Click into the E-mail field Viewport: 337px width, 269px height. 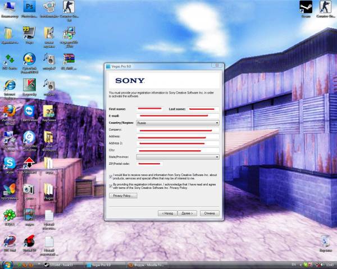click(x=177, y=116)
